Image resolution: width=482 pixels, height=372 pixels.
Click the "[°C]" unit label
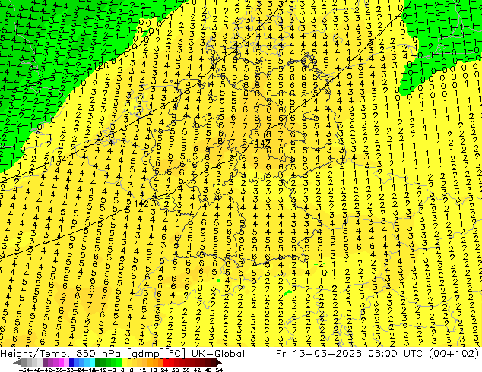point(176,354)
